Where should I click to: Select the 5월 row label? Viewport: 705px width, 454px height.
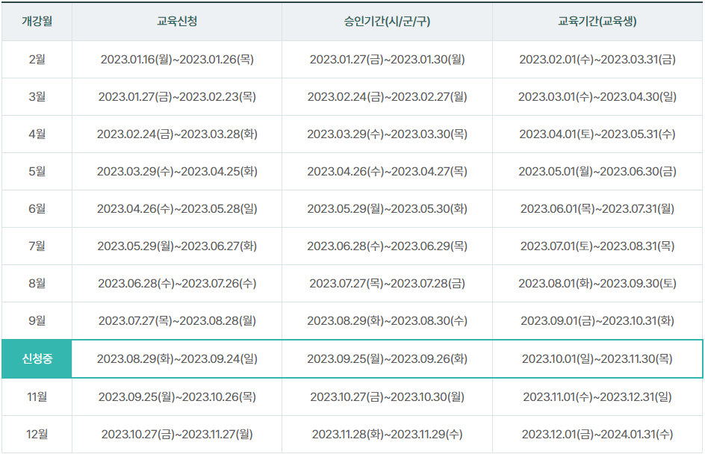pyautogui.click(x=37, y=171)
